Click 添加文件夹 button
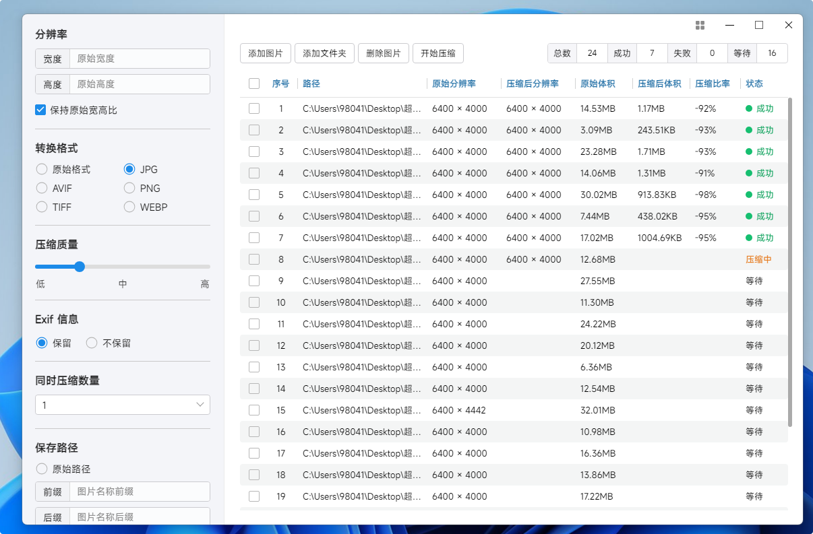Viewport: 813px width, 534px height. click(x=324, y=53)
